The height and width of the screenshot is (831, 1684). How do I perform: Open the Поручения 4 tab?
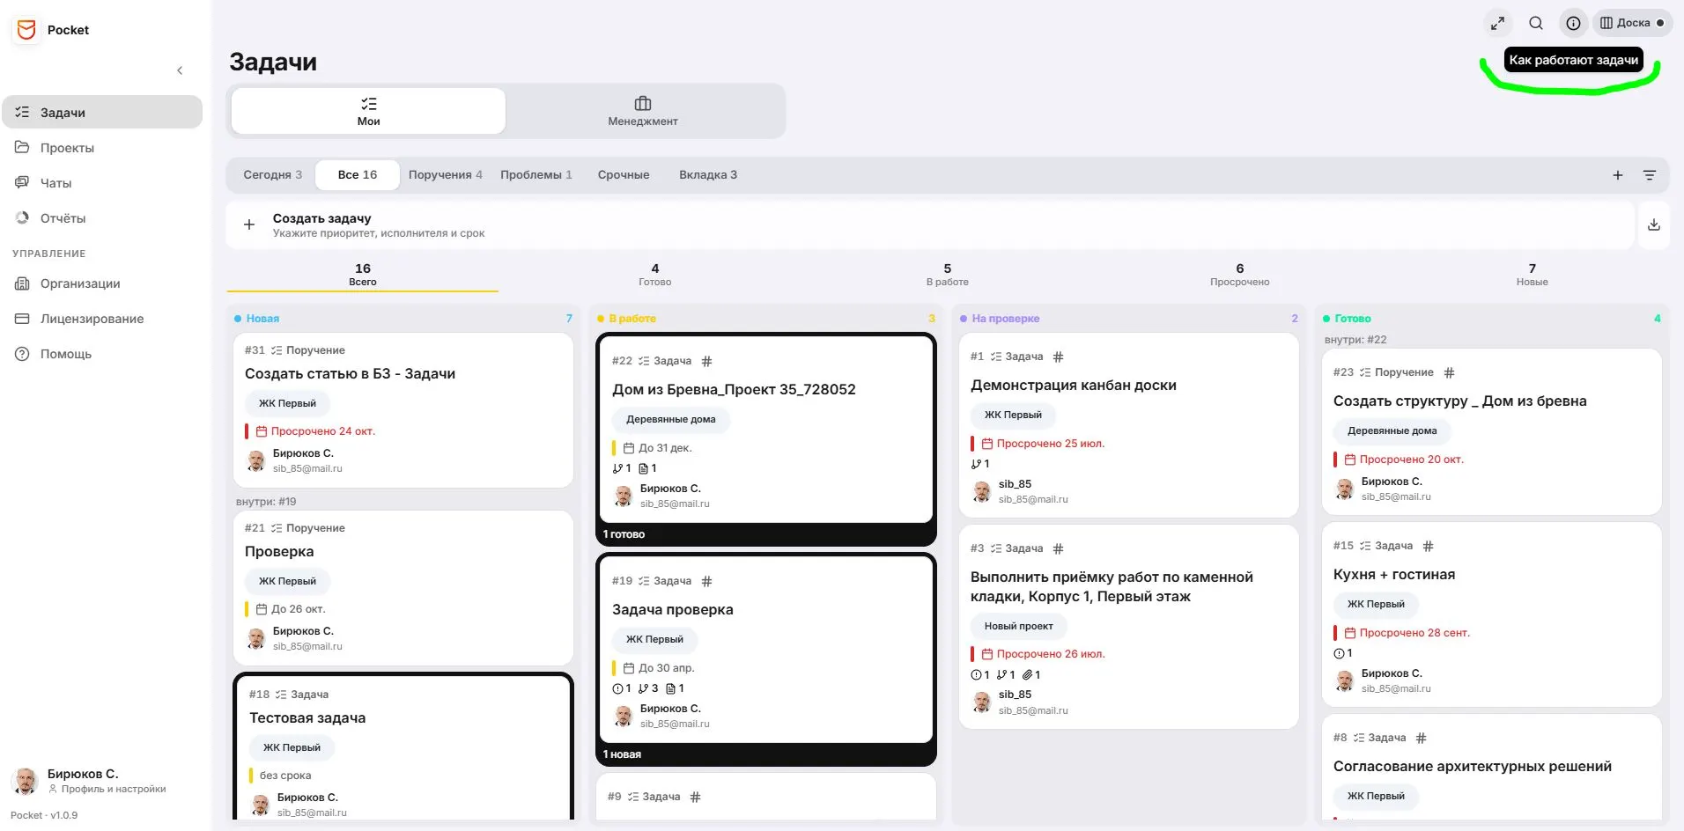445,175
